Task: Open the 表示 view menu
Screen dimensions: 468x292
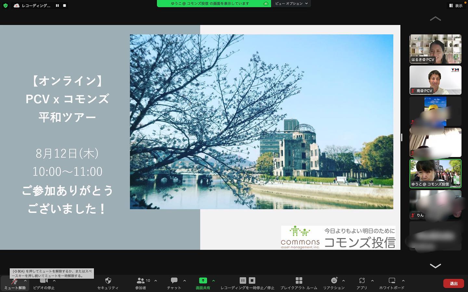Action: [456, 6]
